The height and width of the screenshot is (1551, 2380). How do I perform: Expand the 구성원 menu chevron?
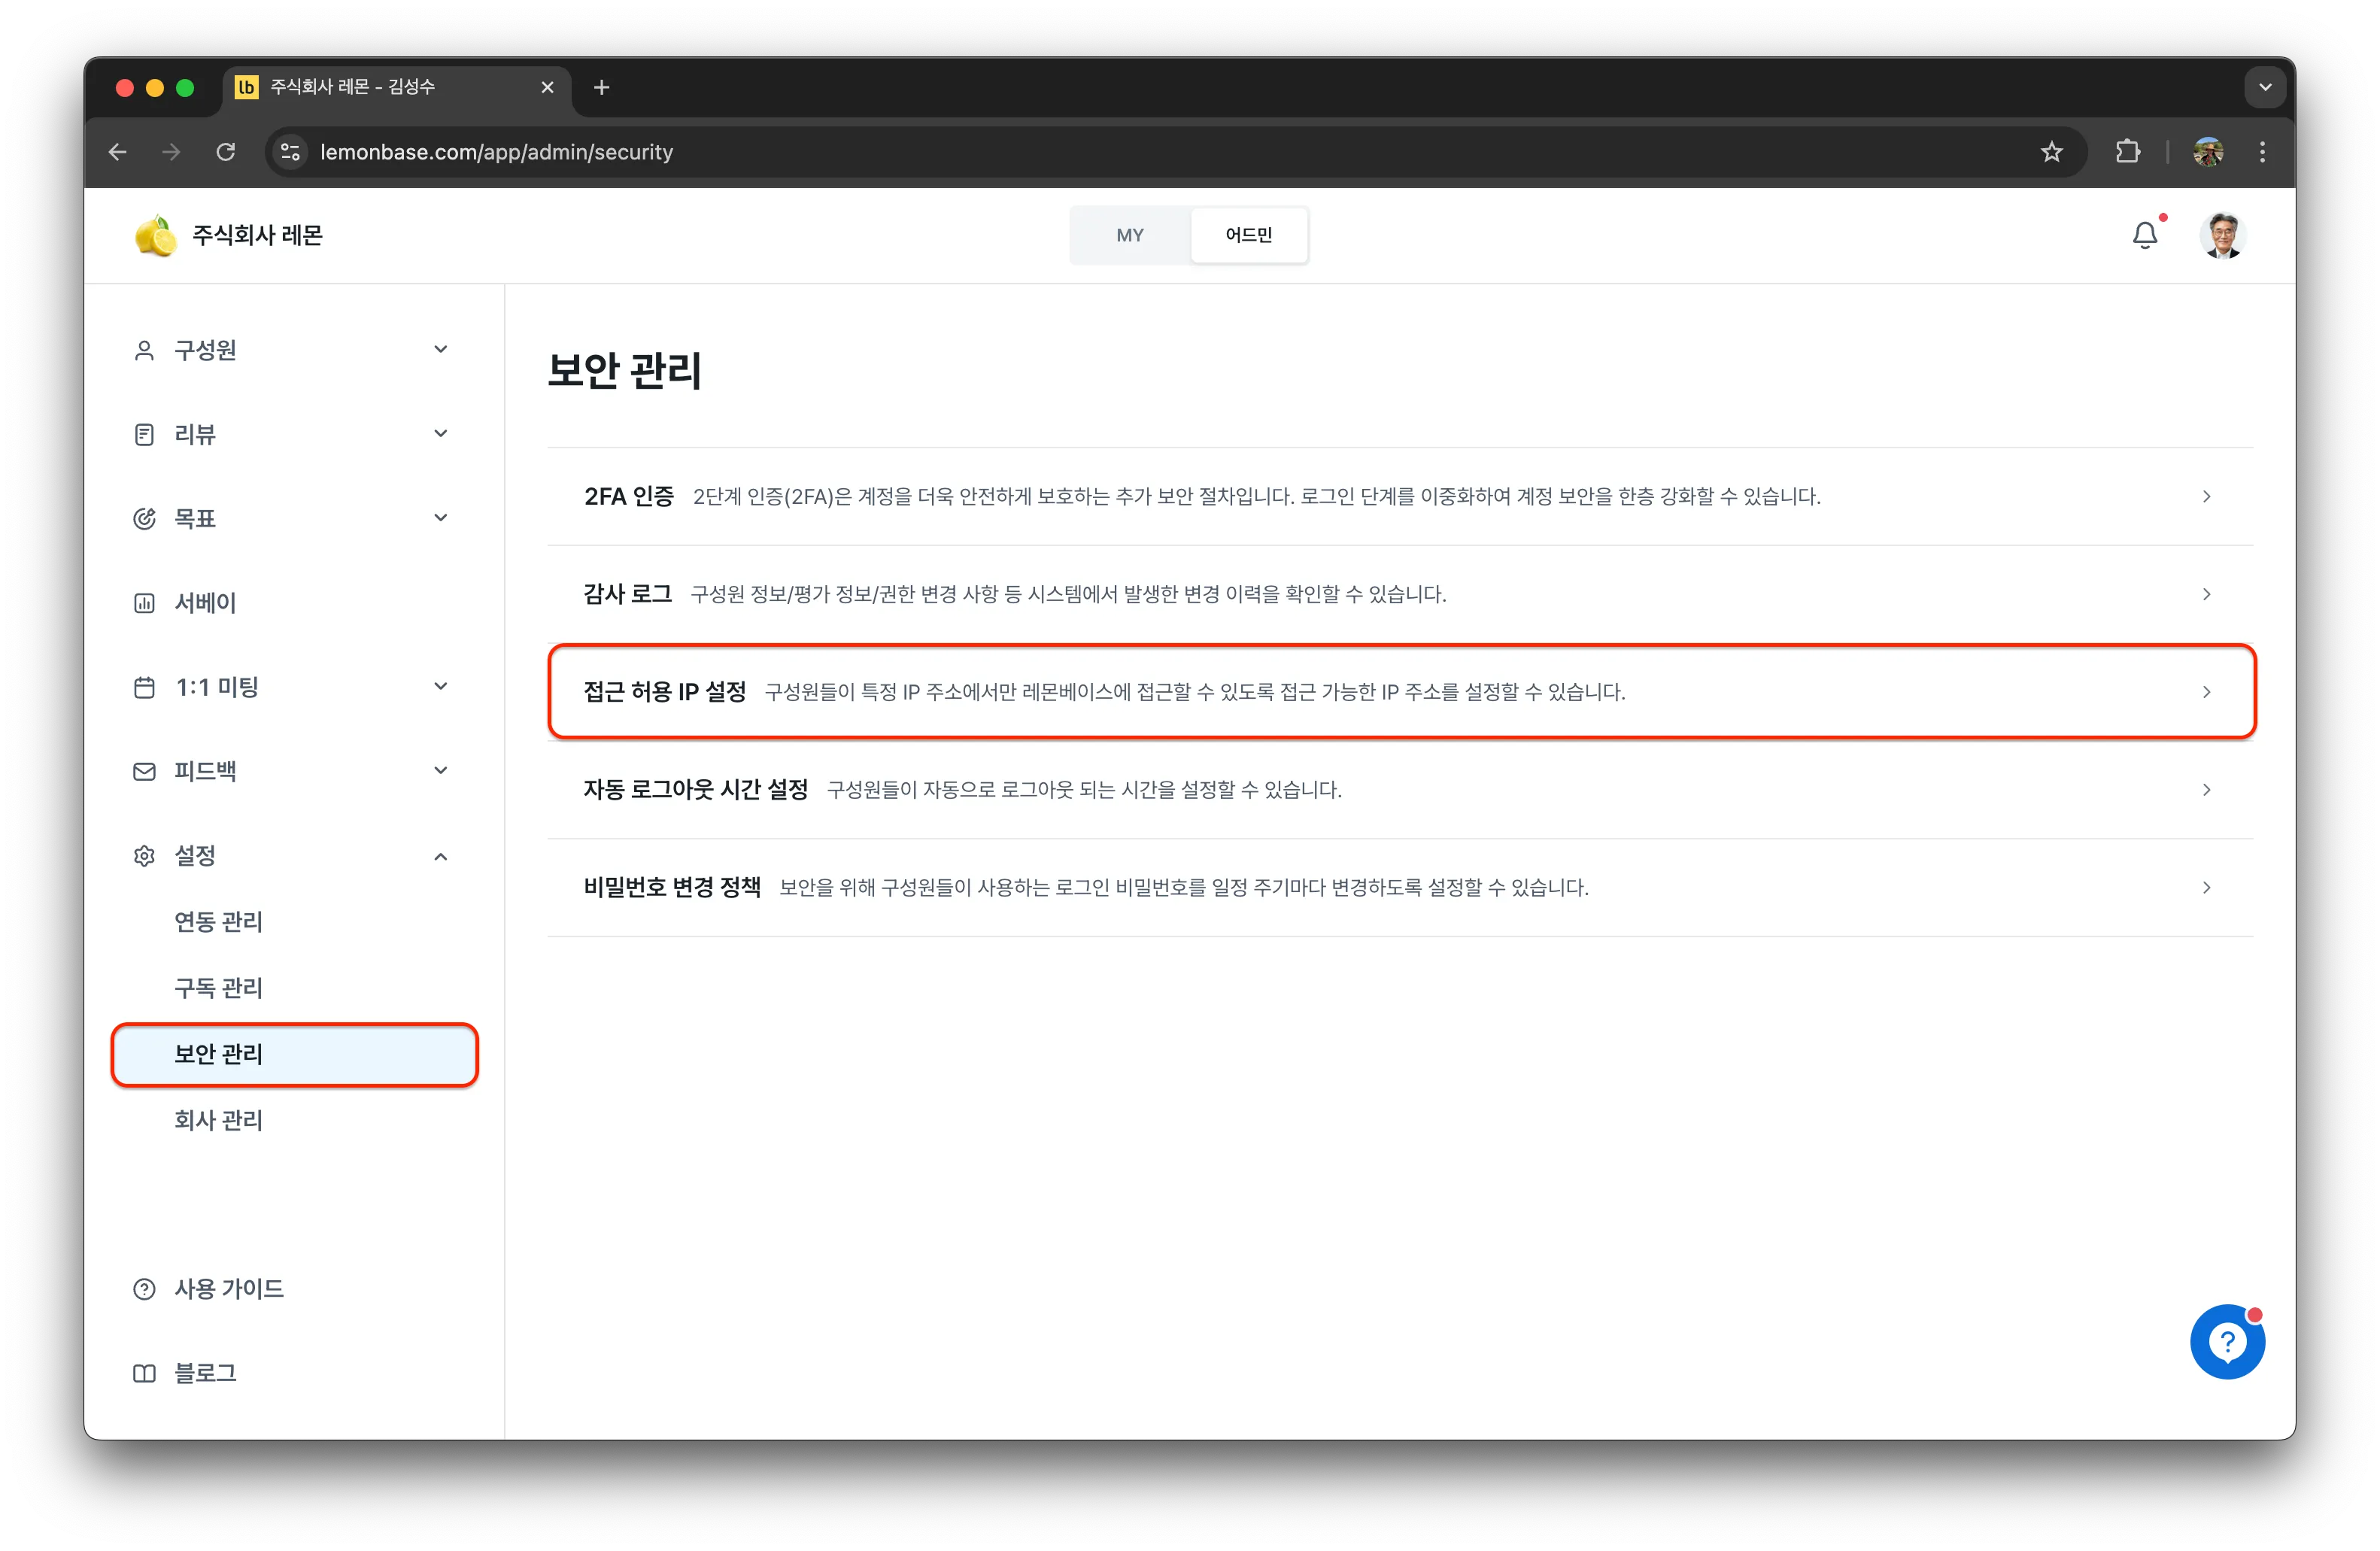pos(440,349)
